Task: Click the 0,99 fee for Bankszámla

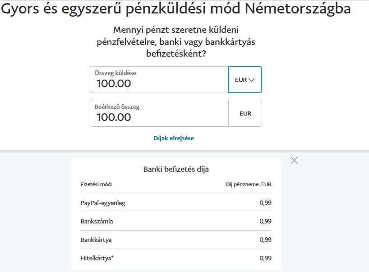Action: [x=265, y=221]
